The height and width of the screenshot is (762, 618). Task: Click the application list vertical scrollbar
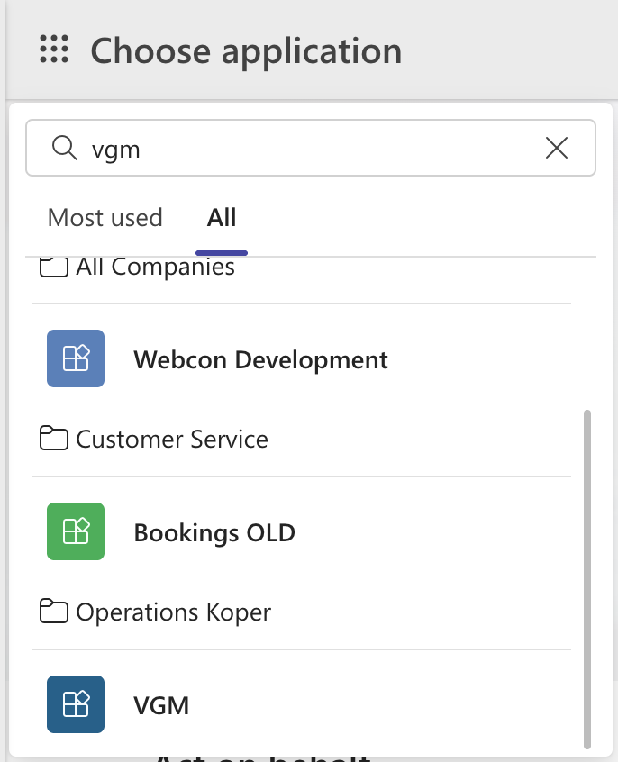(587, 576)
